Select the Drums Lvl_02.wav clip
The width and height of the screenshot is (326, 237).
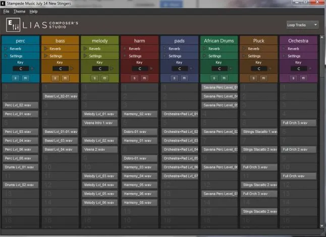point(21,185)
